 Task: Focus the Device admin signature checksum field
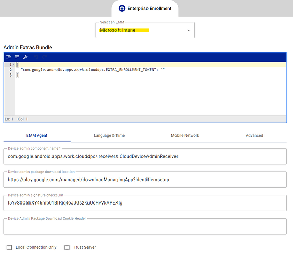pyautogui.click(x=145, y=203)
